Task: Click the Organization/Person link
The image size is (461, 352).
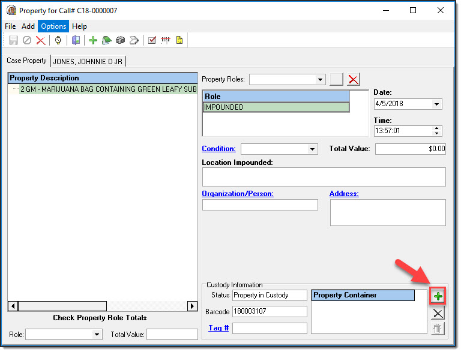Action: (238, 194)
